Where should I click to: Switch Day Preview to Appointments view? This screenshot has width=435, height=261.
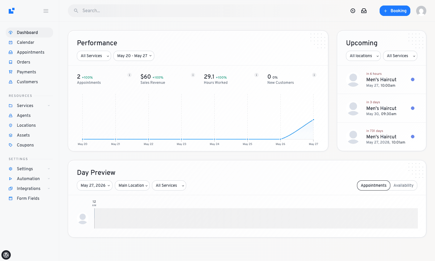pos(374,185)
